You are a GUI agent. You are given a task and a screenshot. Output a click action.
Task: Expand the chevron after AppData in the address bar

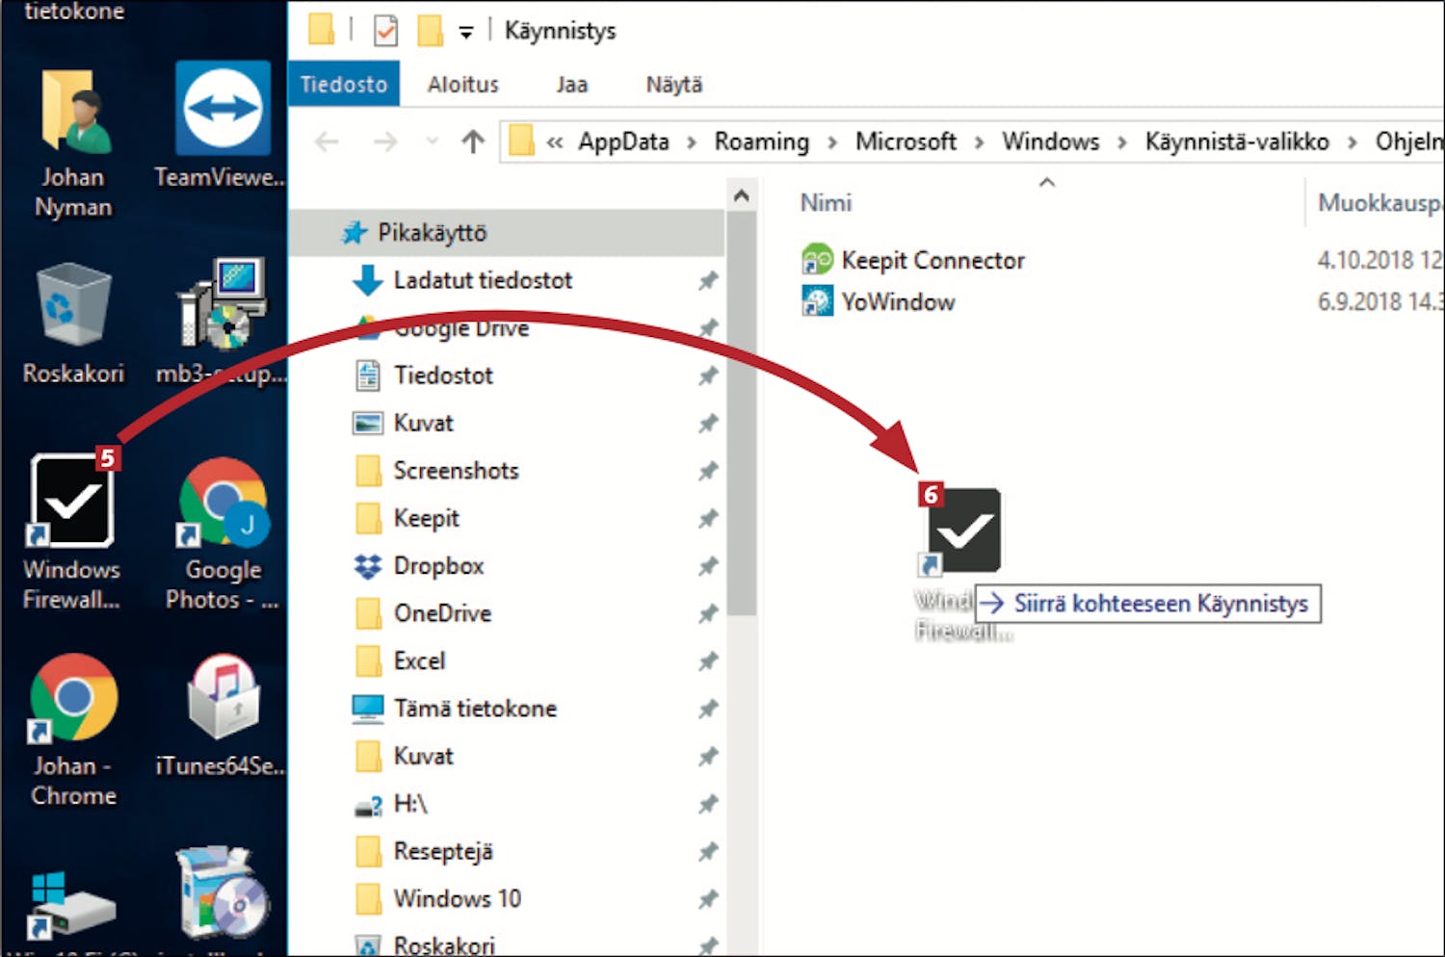[x=692, y=143]
